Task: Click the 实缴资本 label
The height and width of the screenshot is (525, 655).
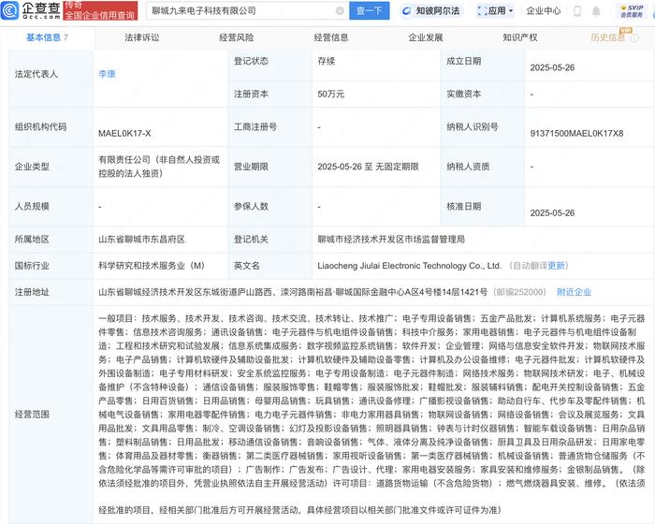Action: [x=464, y=94]
